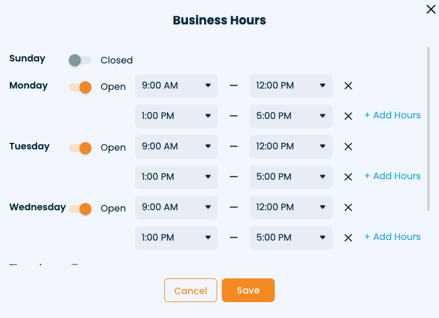The width and height of the screenshot is (439, 318).
Task: Expand Wednesday's 5:00 PM end time dropdown
Action: 291,237
